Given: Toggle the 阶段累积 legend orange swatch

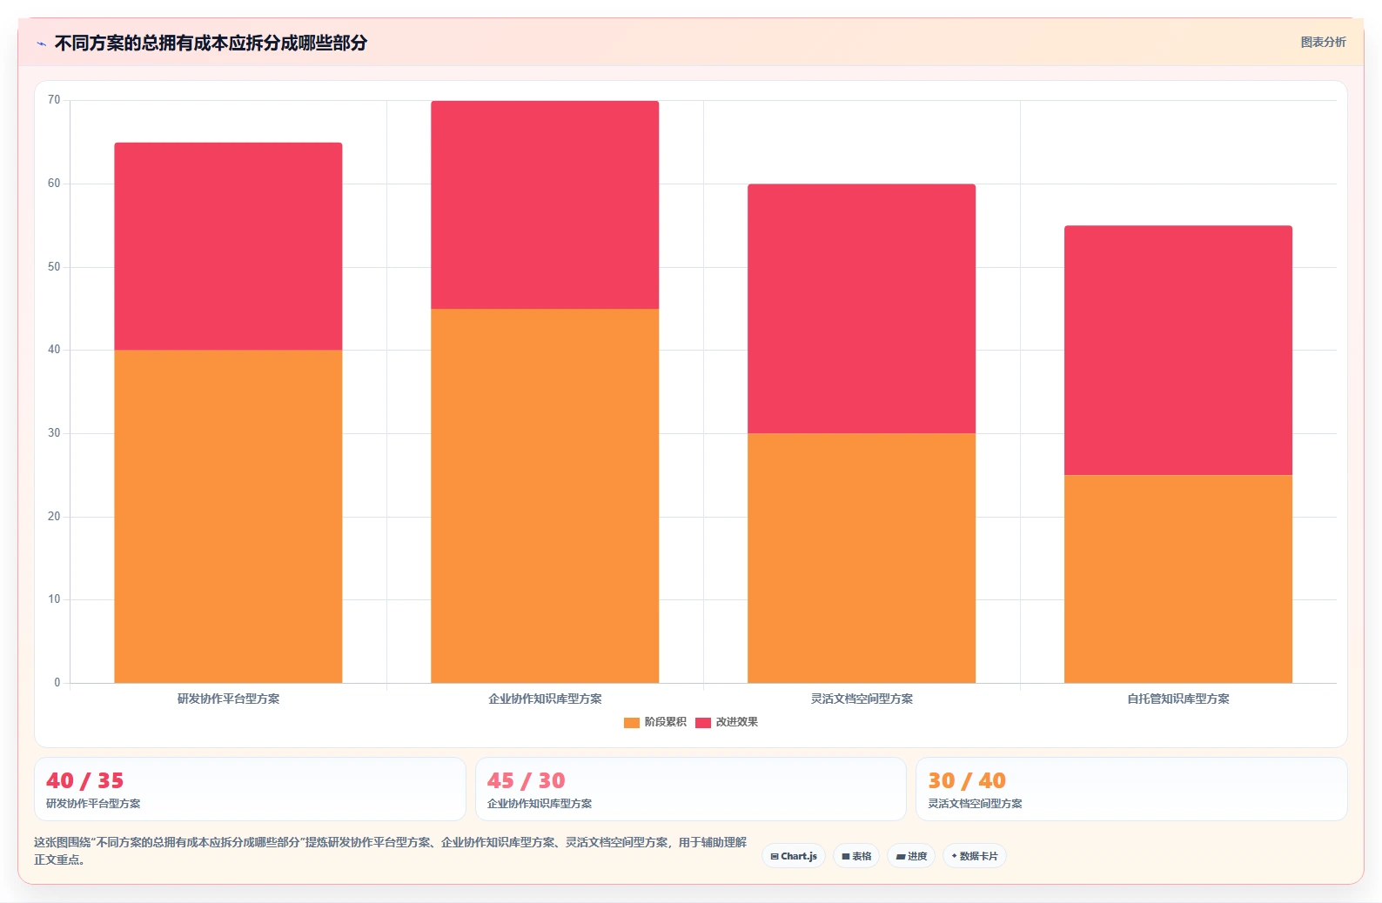Looking at the screenshot, I should 632,722.
